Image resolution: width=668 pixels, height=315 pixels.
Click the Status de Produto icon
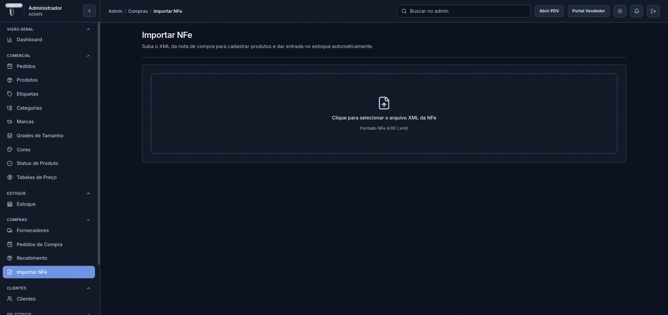tap(9, 163)
